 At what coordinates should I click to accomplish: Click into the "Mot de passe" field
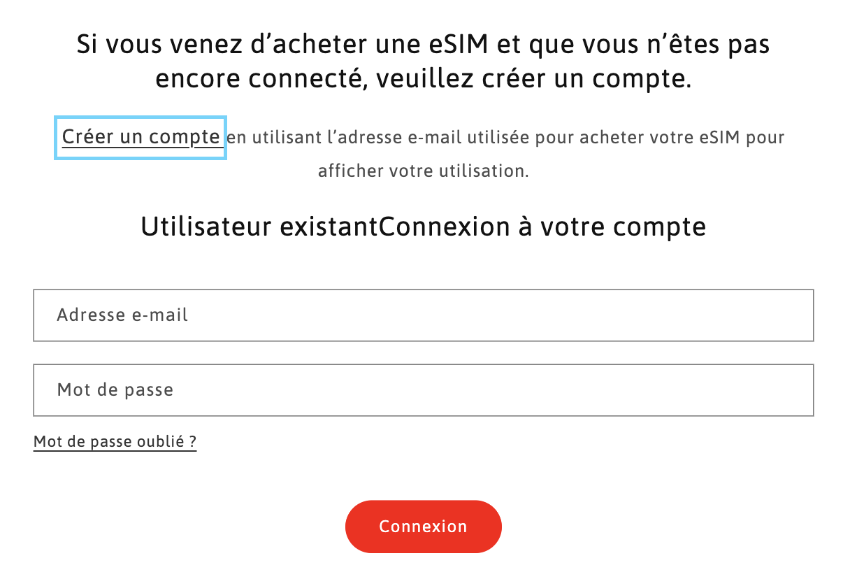(423, 390)
